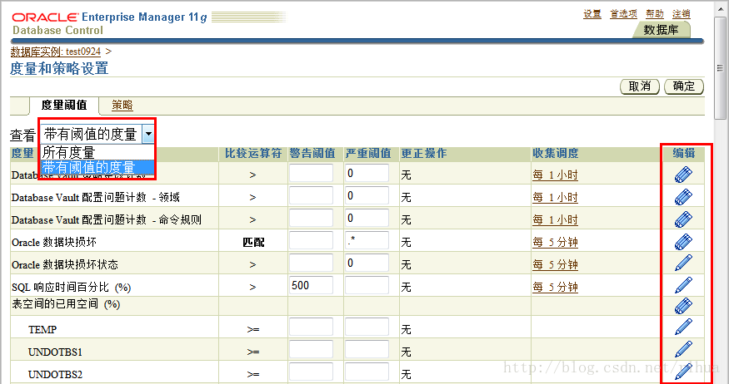Click SQL 响应时间百分比 (%) metric name
The width and height of the screenshot is (729, 384).
pyautogui.click(x=72, y=287)
